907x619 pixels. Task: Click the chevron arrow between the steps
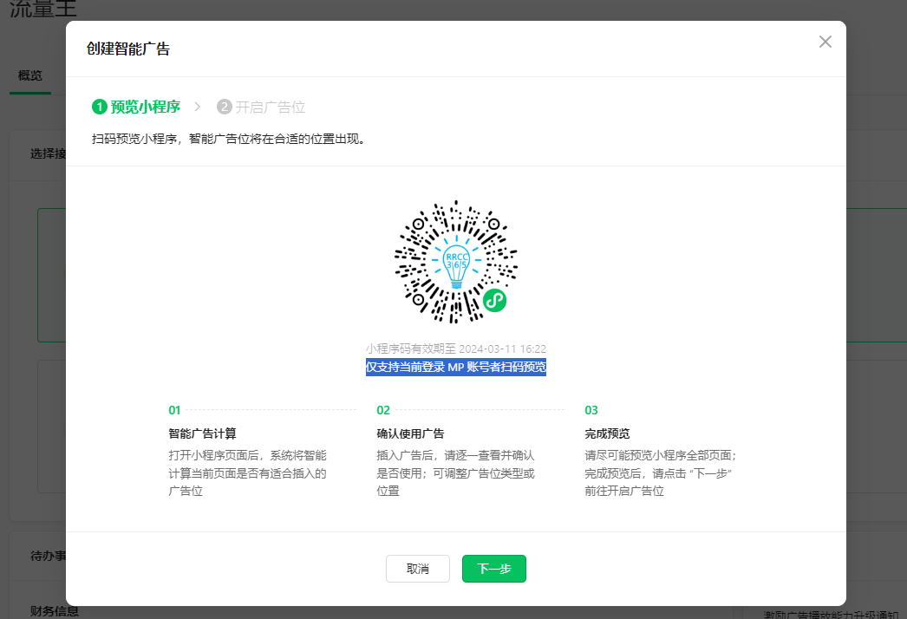click(x=197, y=107)
